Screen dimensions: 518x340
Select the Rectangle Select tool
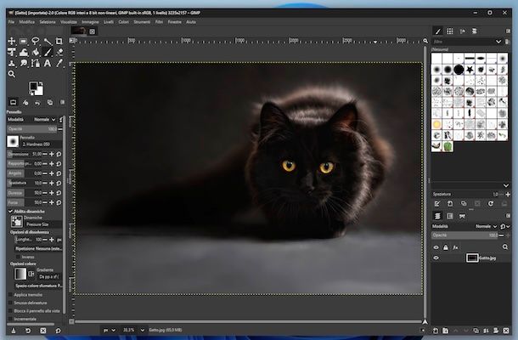(x=24, y=42)
